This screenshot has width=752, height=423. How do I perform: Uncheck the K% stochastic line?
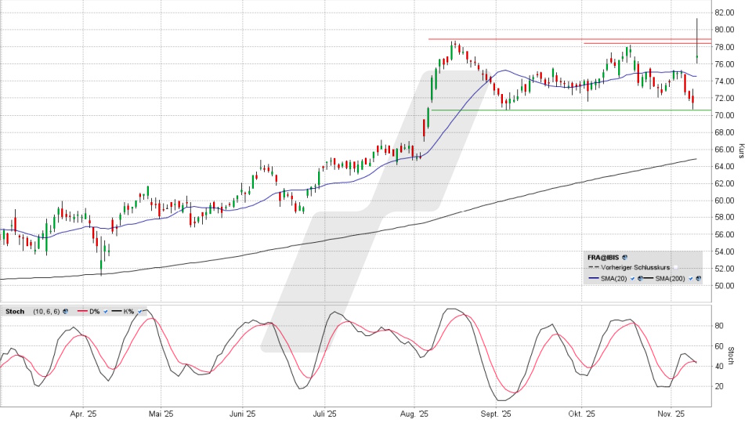[140, 311]
